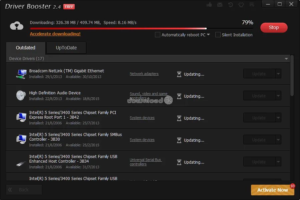300x200 pixels.
Task: Click the red download progress bar
Action: coord(141,29)
